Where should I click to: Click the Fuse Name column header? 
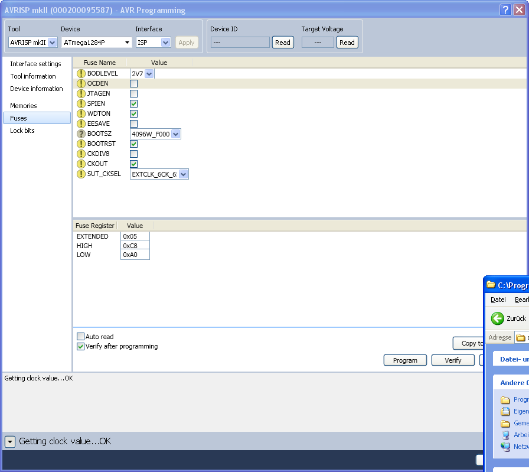100,63
